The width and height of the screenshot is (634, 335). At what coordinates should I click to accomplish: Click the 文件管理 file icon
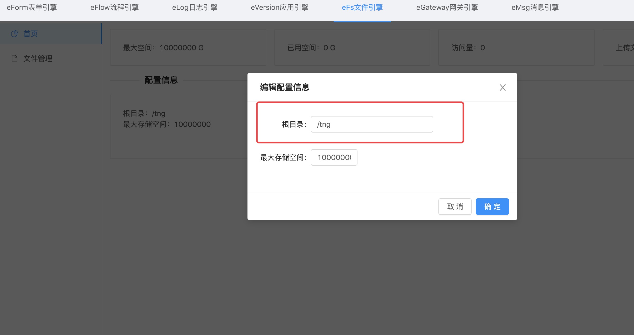pyautogui.click(x=15, y=59)
